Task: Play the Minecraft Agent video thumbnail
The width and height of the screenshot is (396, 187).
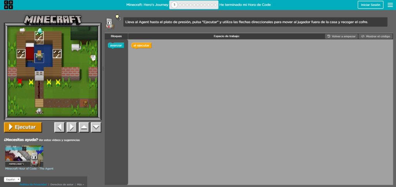Action: point(24,156)
